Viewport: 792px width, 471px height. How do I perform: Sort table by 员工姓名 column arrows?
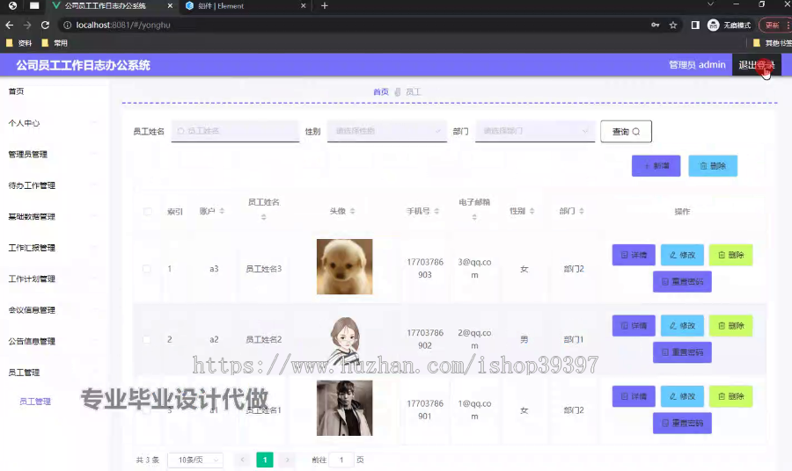click(263, 217)
